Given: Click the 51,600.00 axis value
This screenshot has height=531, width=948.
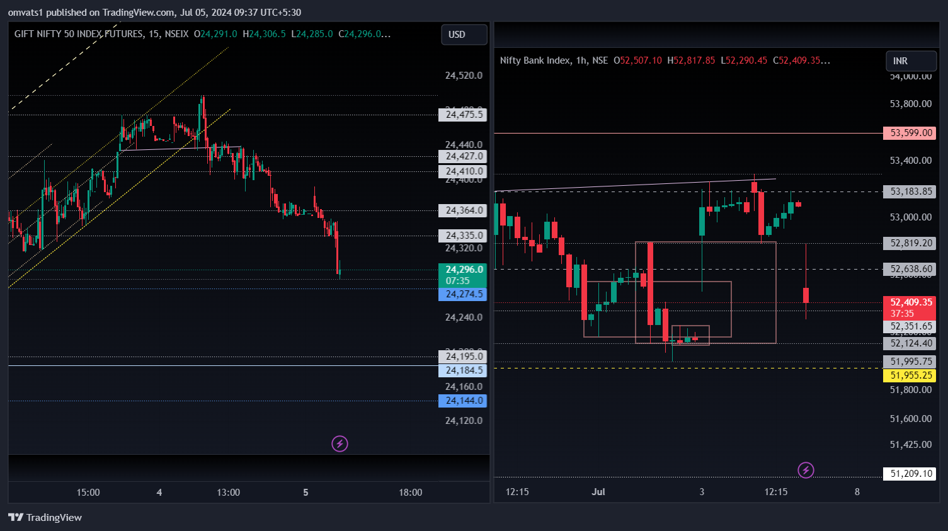Looking at the screenshot, I should tap(910, 419).
